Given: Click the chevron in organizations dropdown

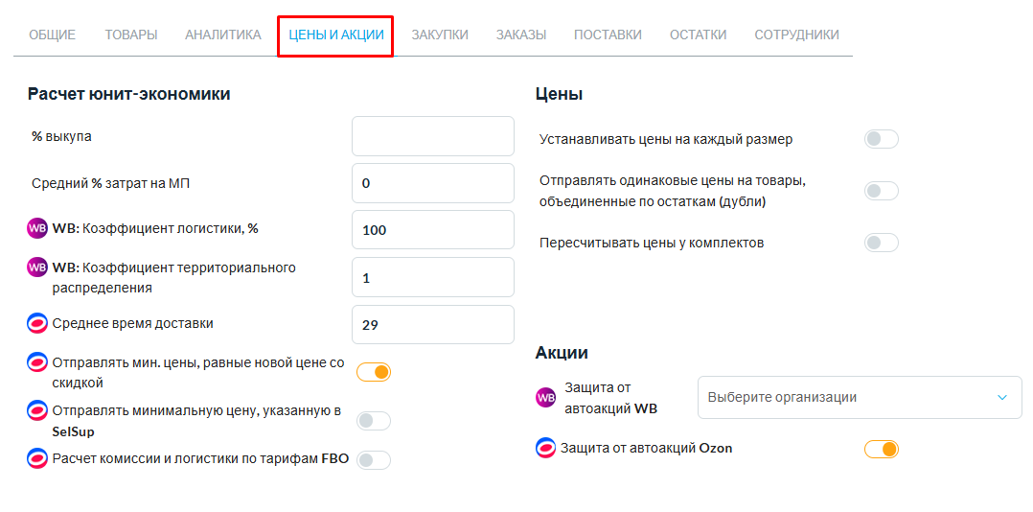Looking at the screenshot, I should pyautogui.click(x=1002, y=397).
